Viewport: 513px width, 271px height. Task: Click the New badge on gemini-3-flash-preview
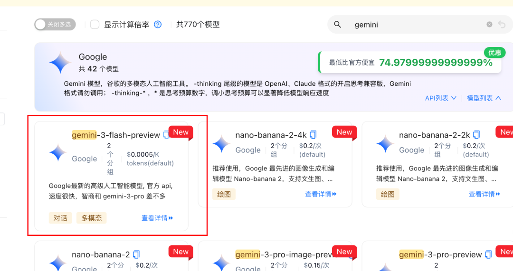(180, 132)
